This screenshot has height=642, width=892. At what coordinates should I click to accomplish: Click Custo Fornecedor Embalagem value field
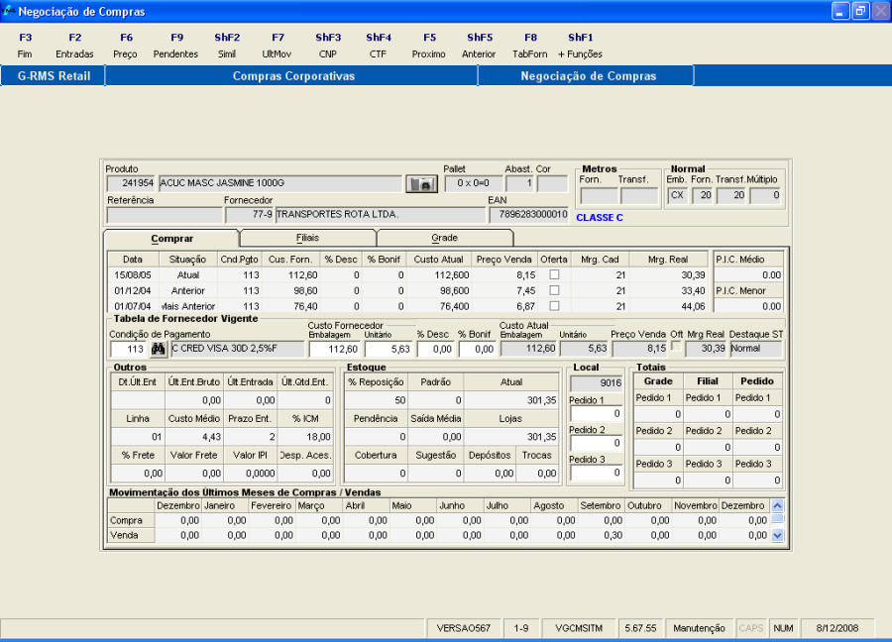coord(334,349)
